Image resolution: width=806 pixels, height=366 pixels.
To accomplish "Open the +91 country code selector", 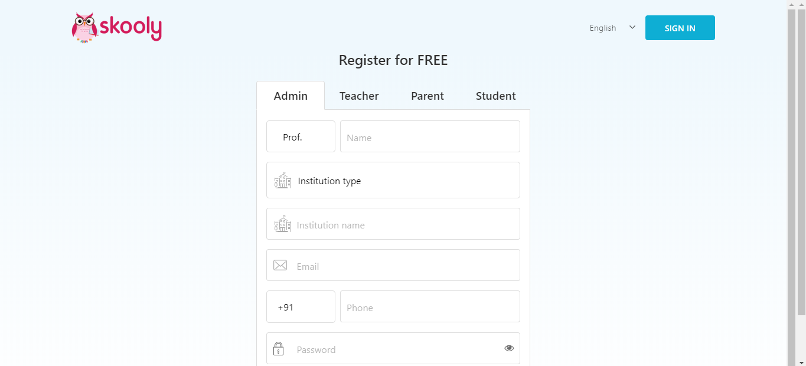I will (x=301, y=306).
